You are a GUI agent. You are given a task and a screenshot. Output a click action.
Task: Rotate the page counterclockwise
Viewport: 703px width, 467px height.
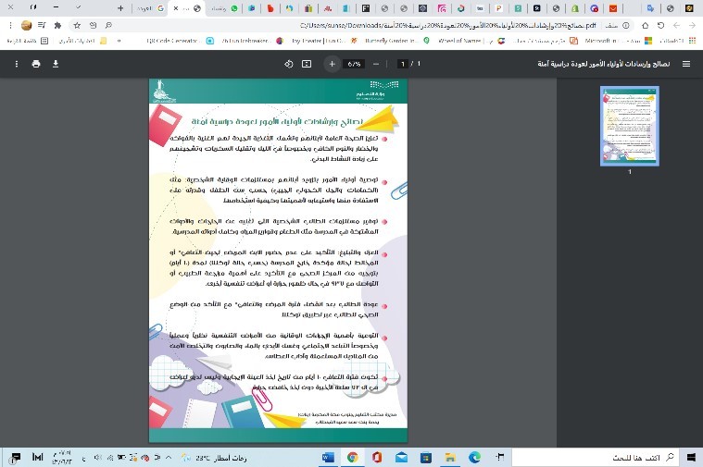[x=288, y=64]
